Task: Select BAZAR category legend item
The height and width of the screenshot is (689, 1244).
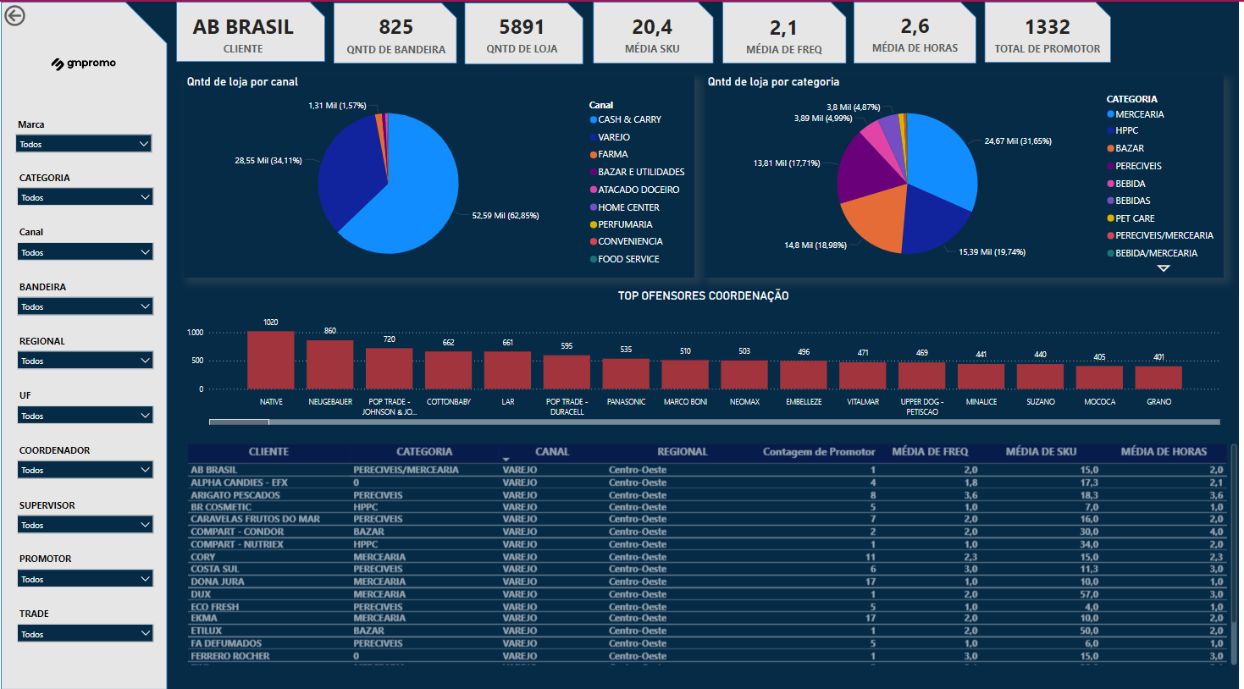Action: point(1125,148)
